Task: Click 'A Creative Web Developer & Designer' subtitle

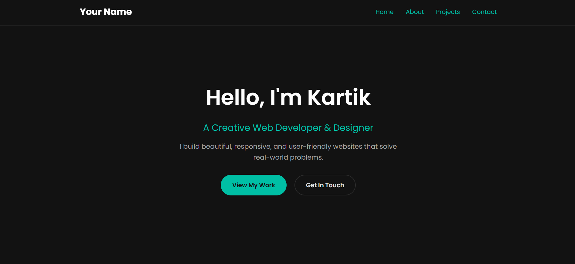Action: (288, 128)
